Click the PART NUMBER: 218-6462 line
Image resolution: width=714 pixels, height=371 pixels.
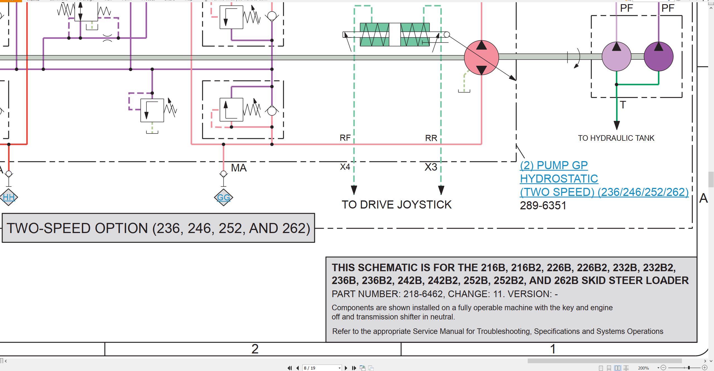[445, 294]
